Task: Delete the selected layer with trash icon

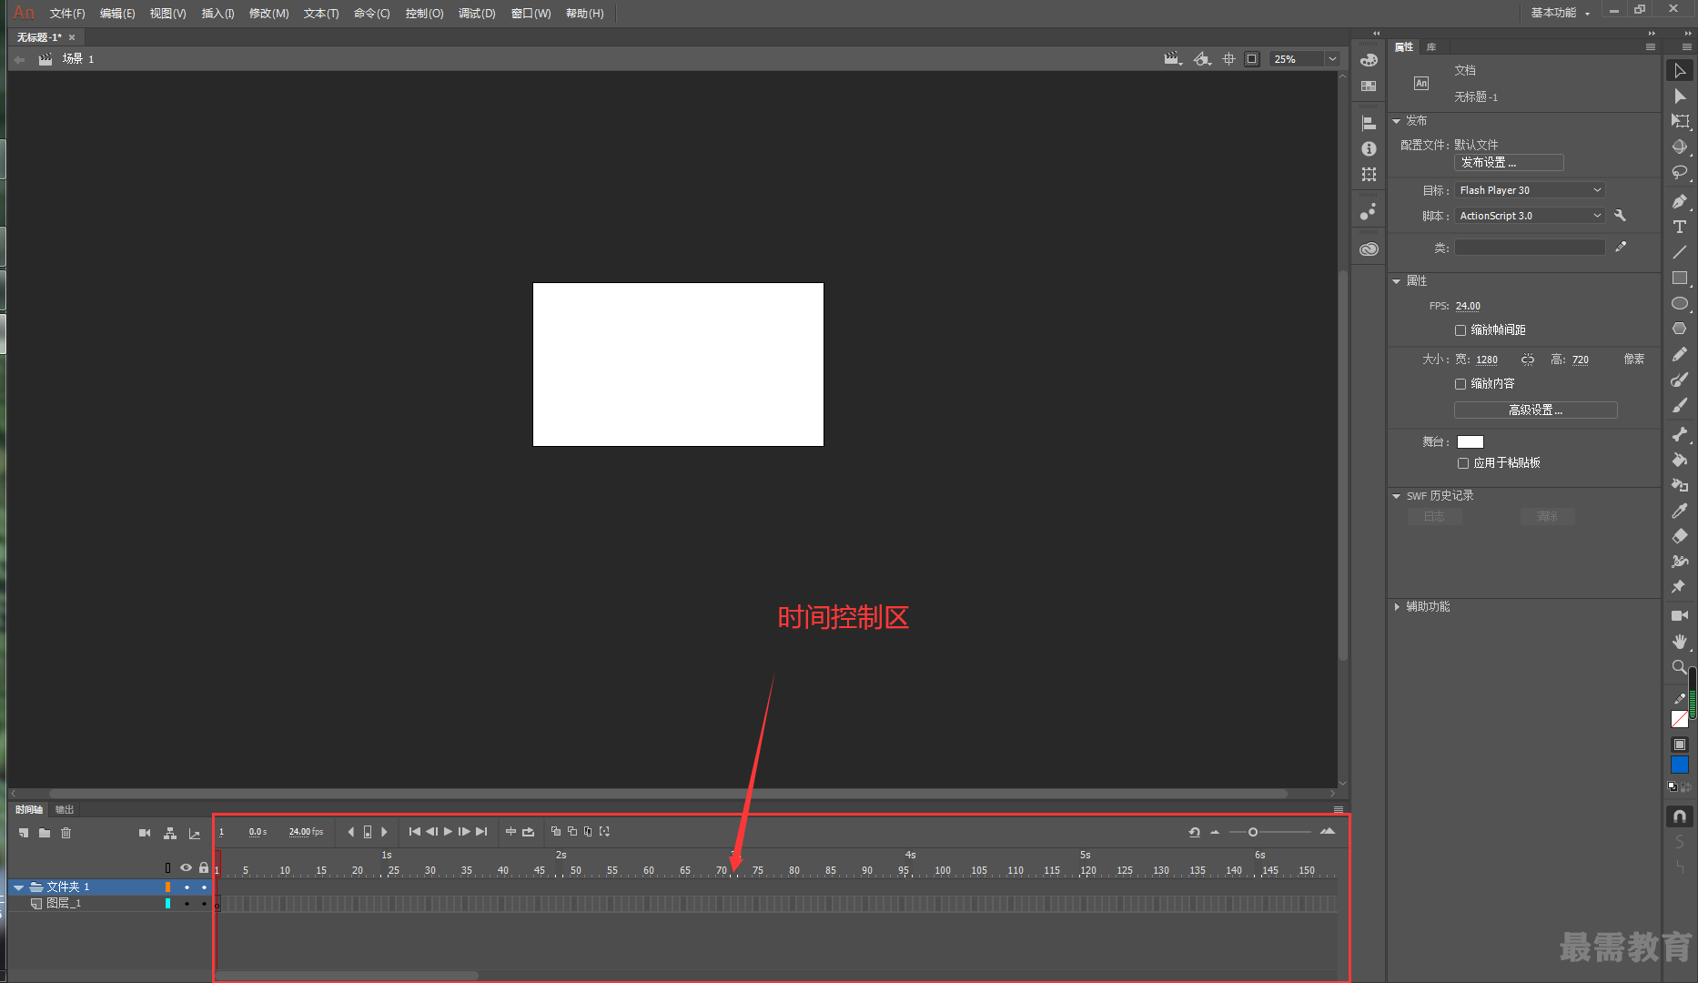Action: coord(66,833)
